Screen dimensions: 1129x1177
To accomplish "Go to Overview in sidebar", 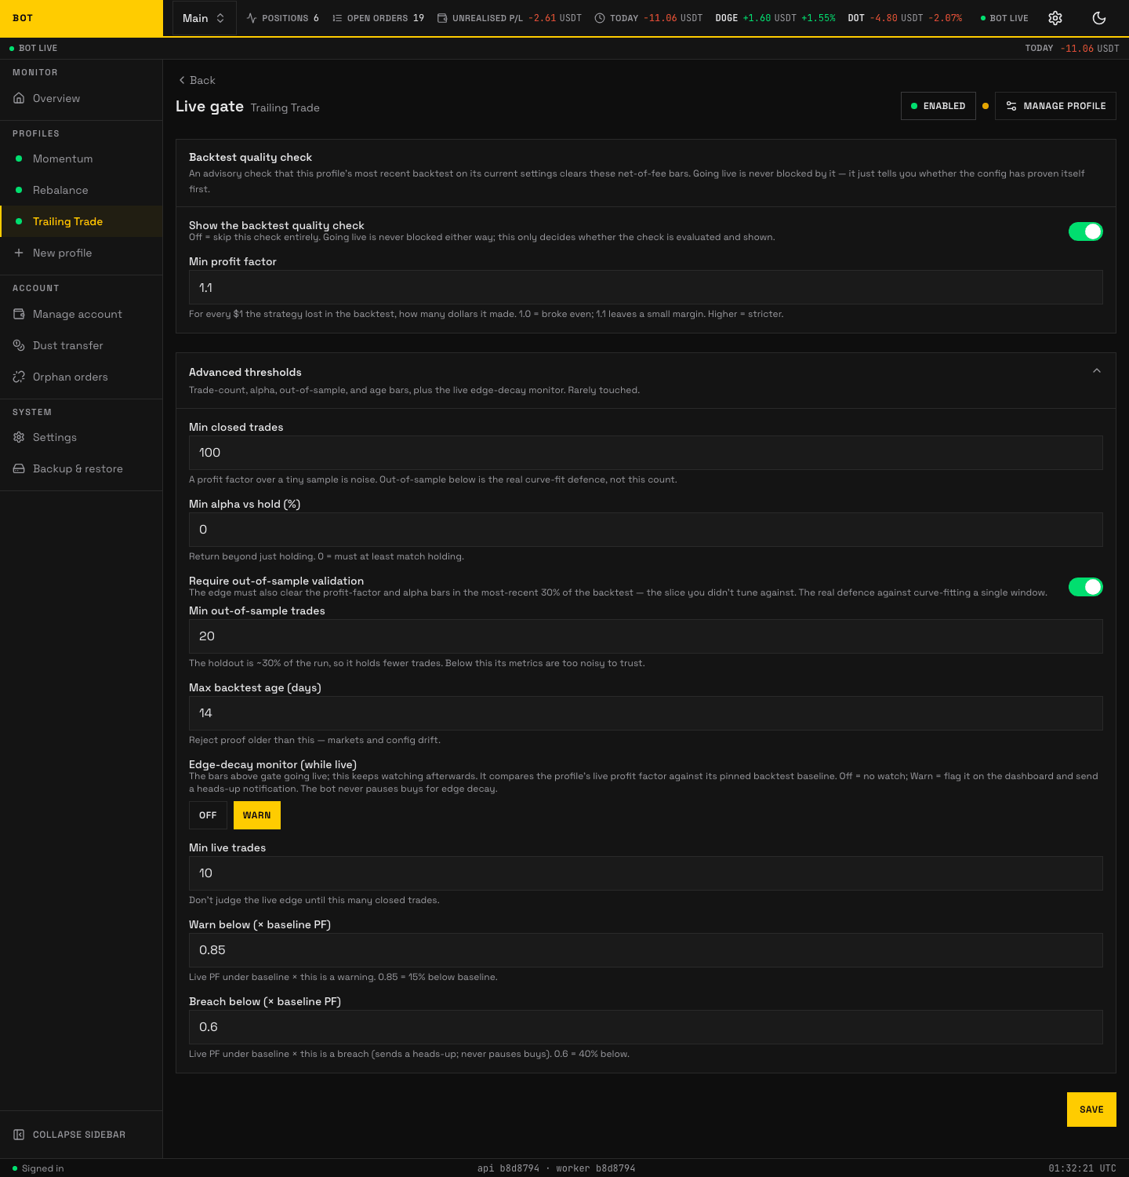I will point(82,98).
